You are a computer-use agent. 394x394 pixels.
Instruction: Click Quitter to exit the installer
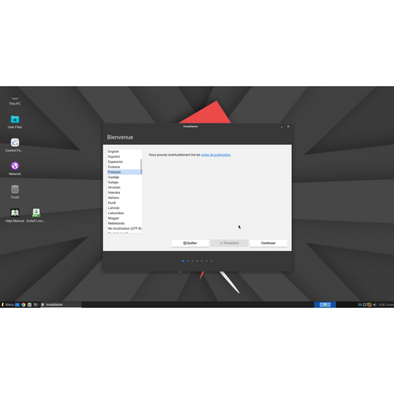190,243
